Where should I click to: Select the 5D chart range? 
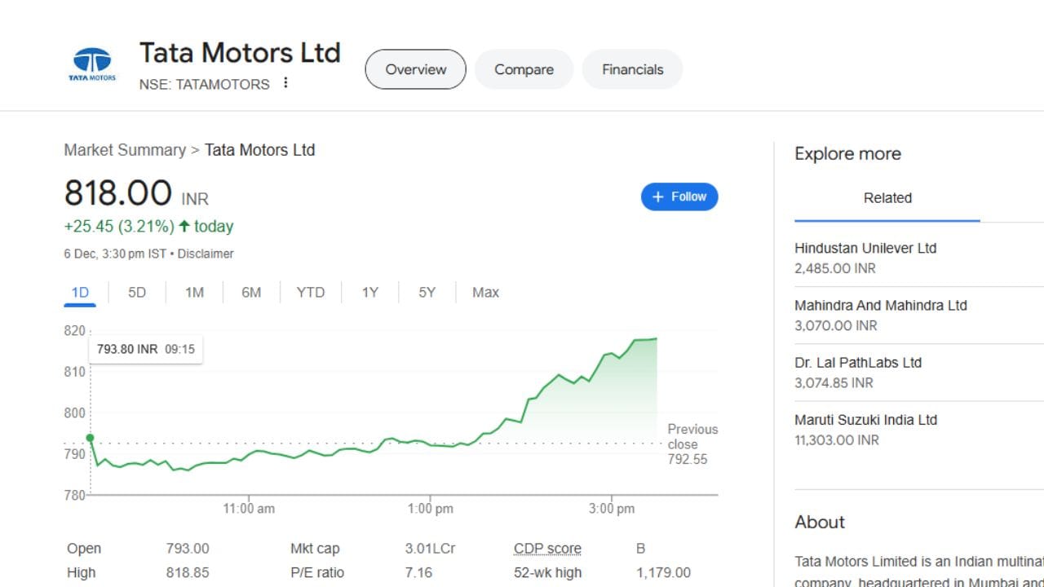(x=137, y=292)
